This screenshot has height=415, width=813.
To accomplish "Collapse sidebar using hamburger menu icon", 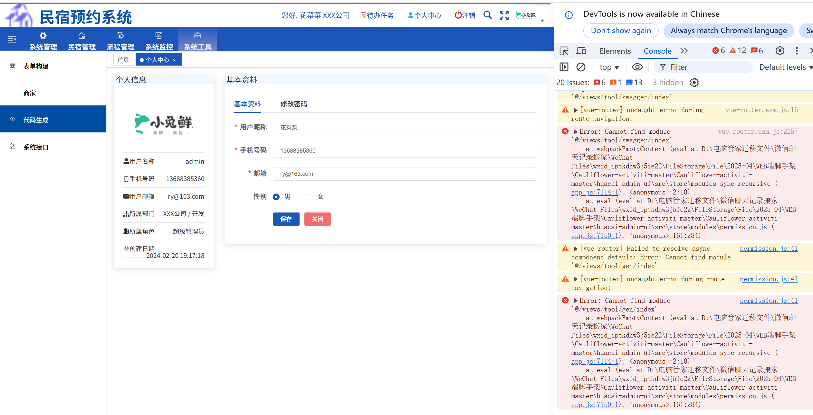I will pos(12,39).
